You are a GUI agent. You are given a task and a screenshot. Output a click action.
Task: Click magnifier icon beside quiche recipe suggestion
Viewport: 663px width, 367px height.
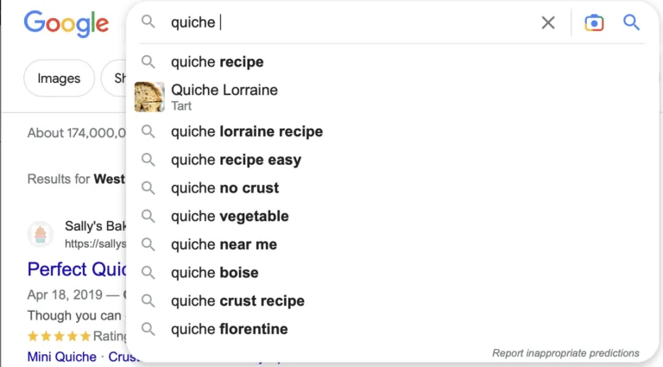tap(148, 61)
